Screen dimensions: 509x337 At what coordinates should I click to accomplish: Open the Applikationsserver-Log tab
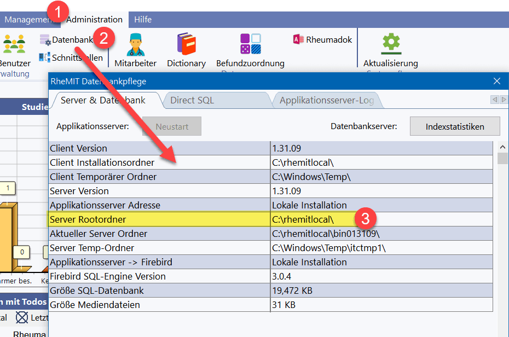pos(326,100)
